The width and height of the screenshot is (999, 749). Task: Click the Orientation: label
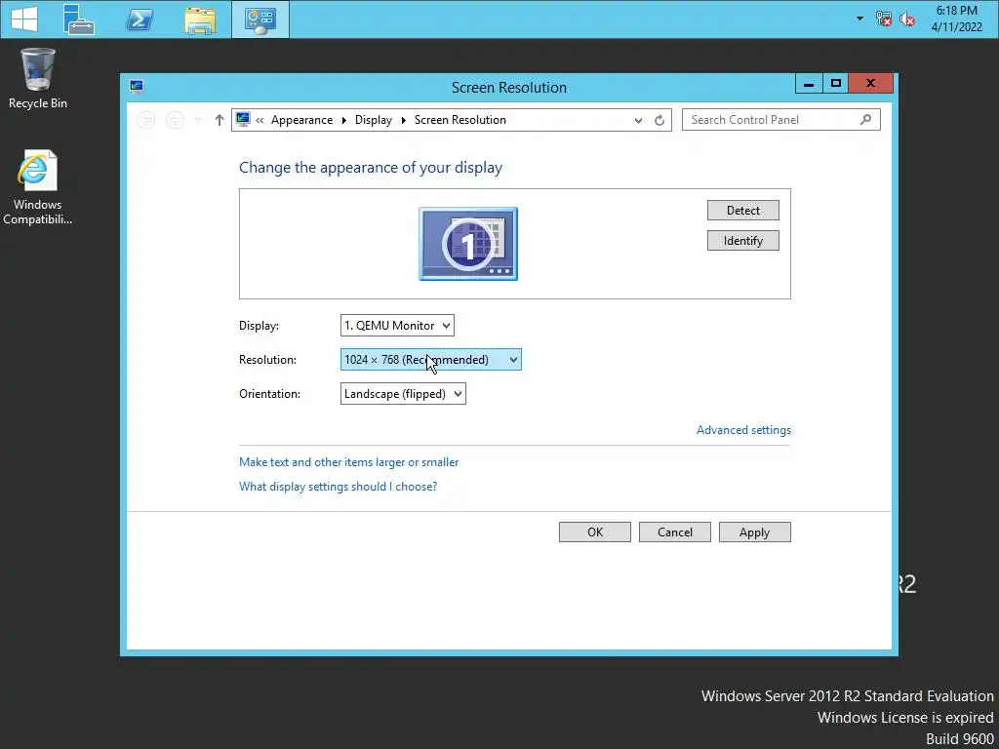269,394
